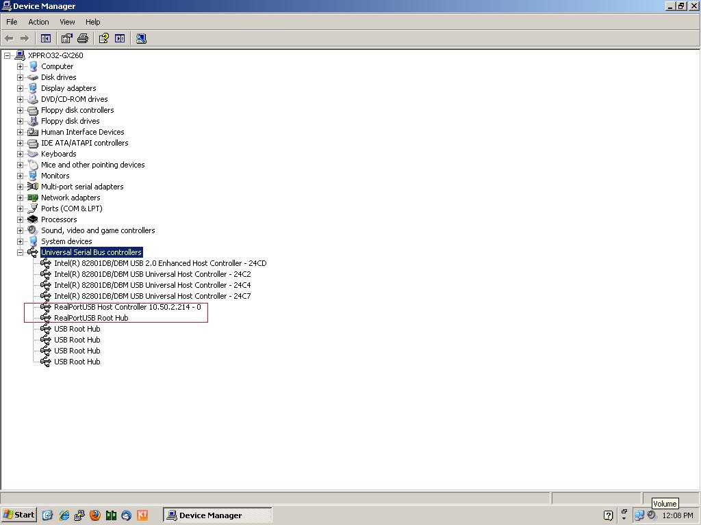Expand the Network adapters node

(21, 198)
